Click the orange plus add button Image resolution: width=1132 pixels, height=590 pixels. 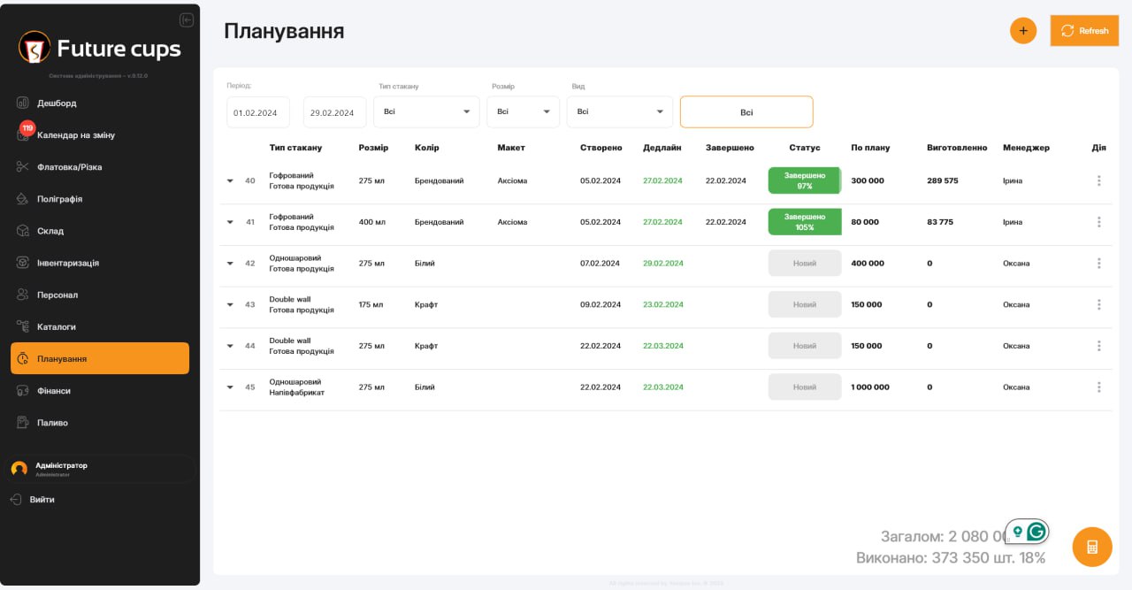[x=1023, y=31]
